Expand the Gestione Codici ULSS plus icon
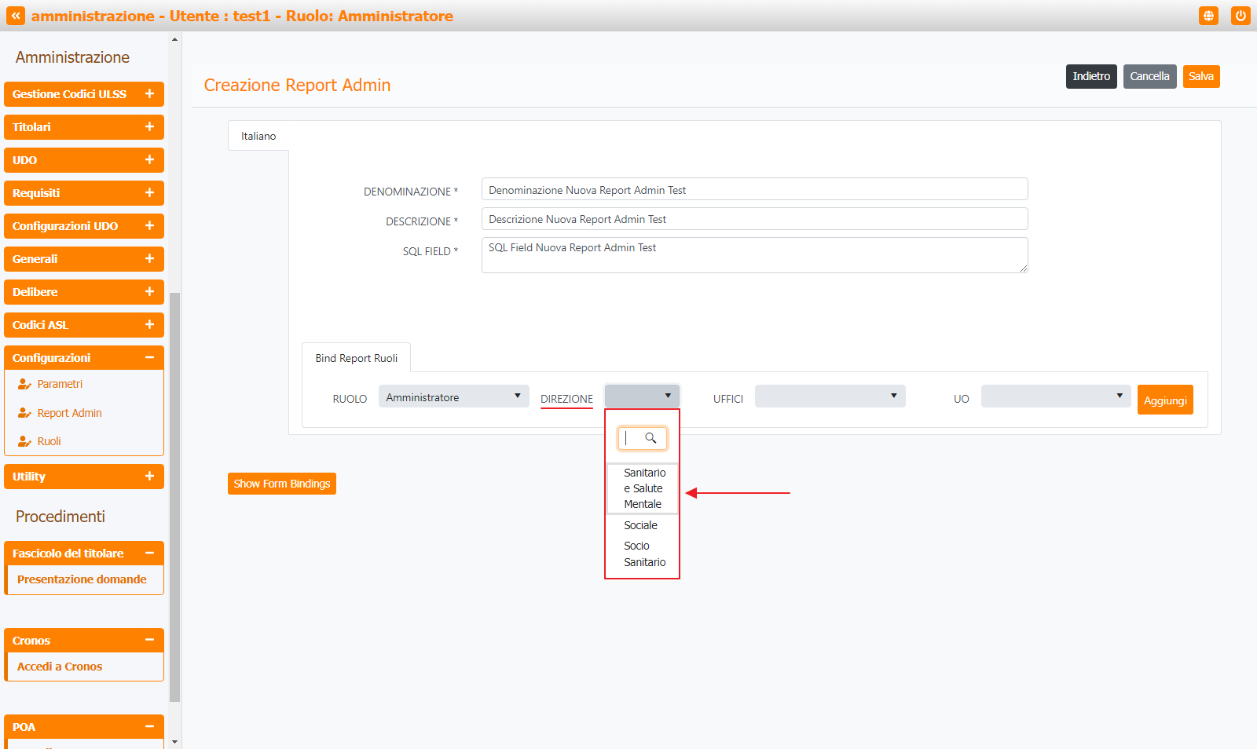The image size is (1257, 749). pyautogui.click(x=149, y=93)
